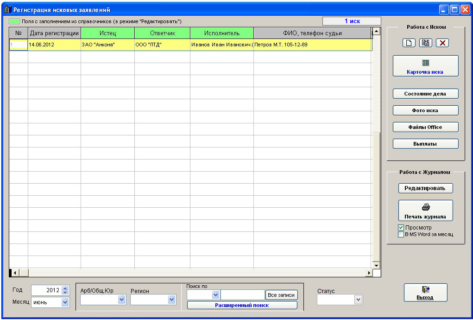Toggle the Просмотр checkbox
This screenshot has height=320, width=473.
401,228
